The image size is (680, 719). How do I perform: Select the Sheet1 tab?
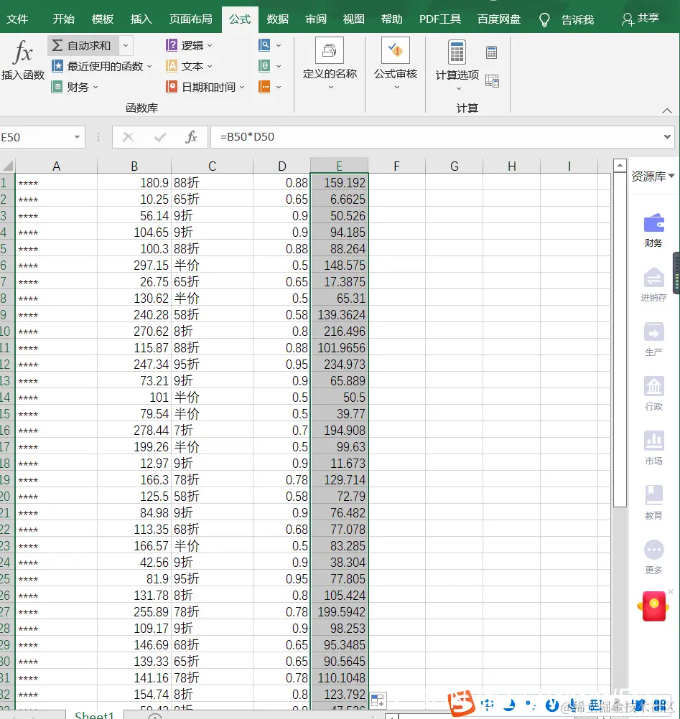94,715
